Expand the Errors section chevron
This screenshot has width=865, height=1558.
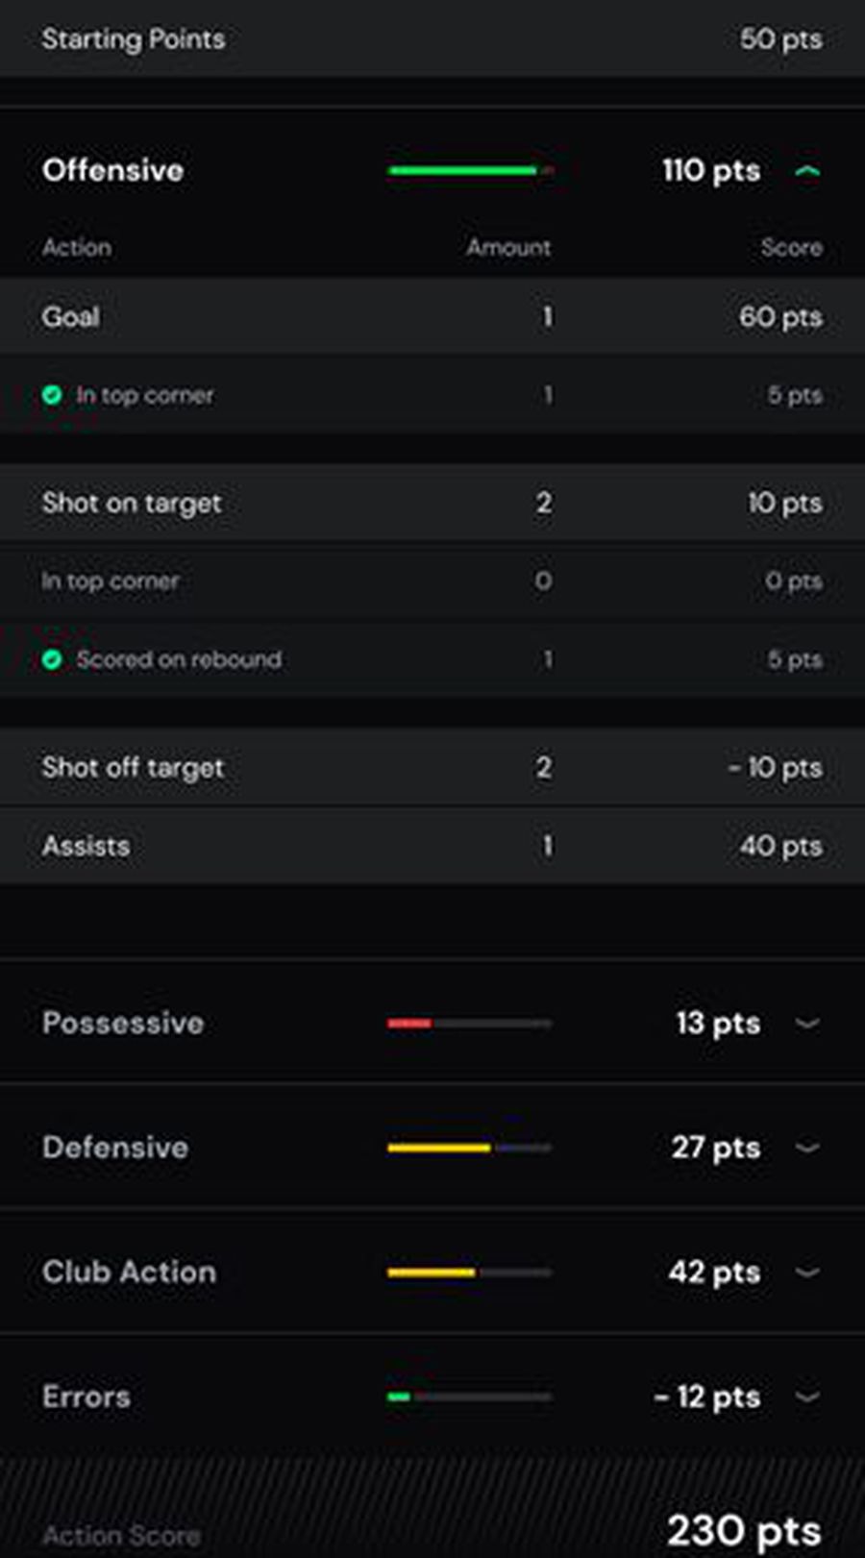[807, 1397]
